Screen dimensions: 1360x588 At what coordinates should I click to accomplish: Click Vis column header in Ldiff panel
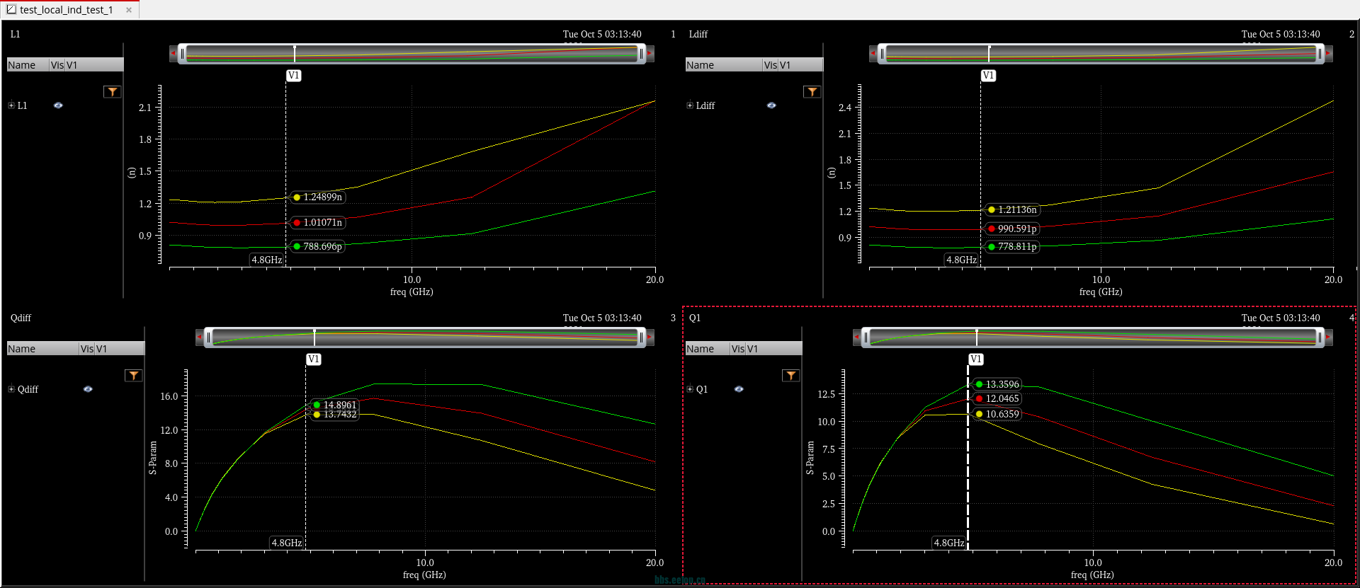point(771,65)
